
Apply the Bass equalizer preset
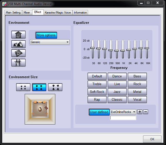tap(137, 76)
